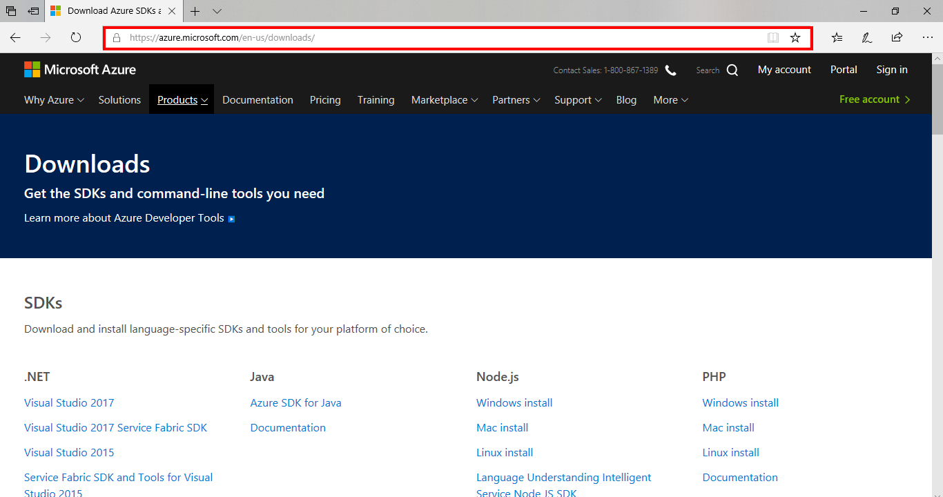Expand the Marketplace menu
943x497 pixels.
coord(445,100)
